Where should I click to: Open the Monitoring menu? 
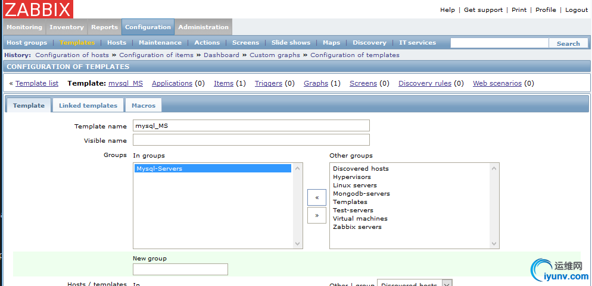tap(24, 27)
